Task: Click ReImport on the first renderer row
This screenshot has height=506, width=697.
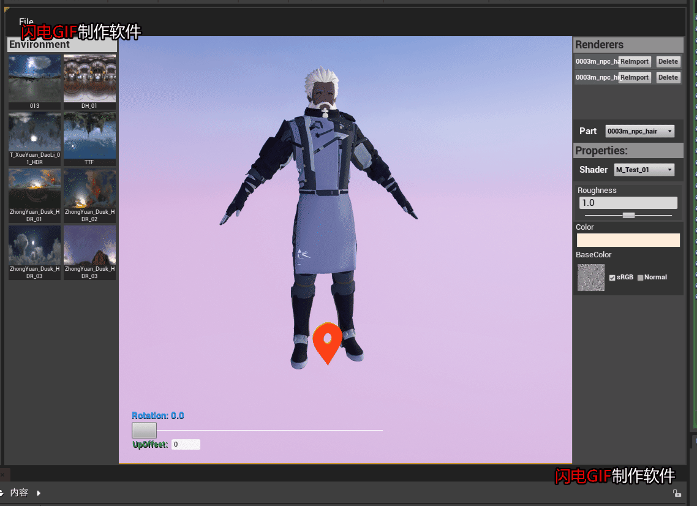Action: 634,61
